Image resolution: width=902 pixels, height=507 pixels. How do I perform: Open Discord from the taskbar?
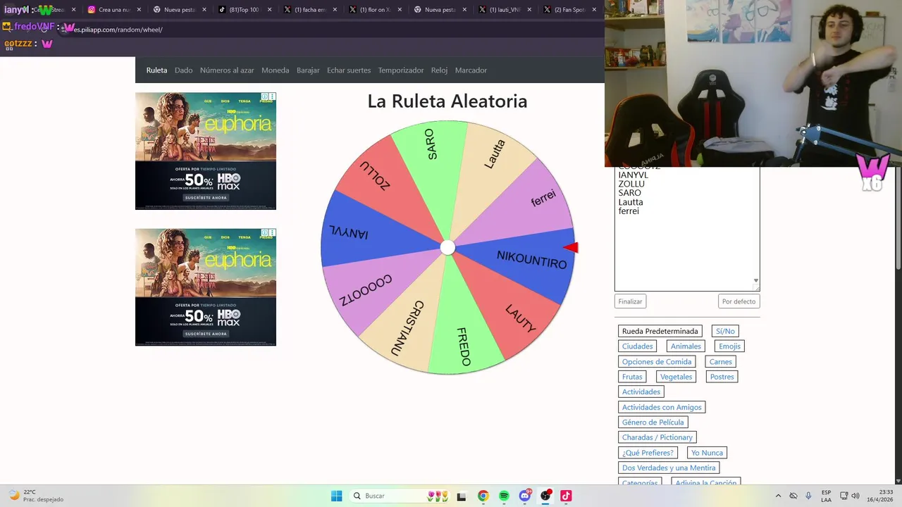tap(525, 496)
